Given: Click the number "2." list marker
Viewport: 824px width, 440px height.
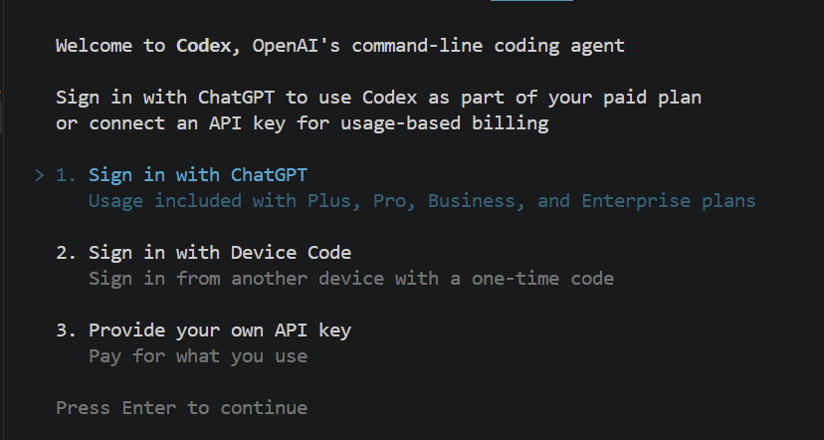Looking at the screenshot, I should coord(66,253).
